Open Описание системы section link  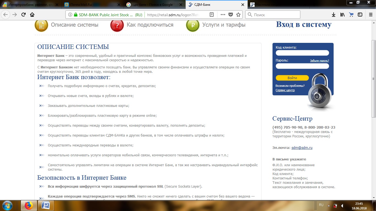[x=75, y=25]
